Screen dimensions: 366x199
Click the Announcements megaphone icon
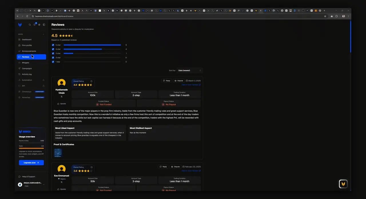19,51
